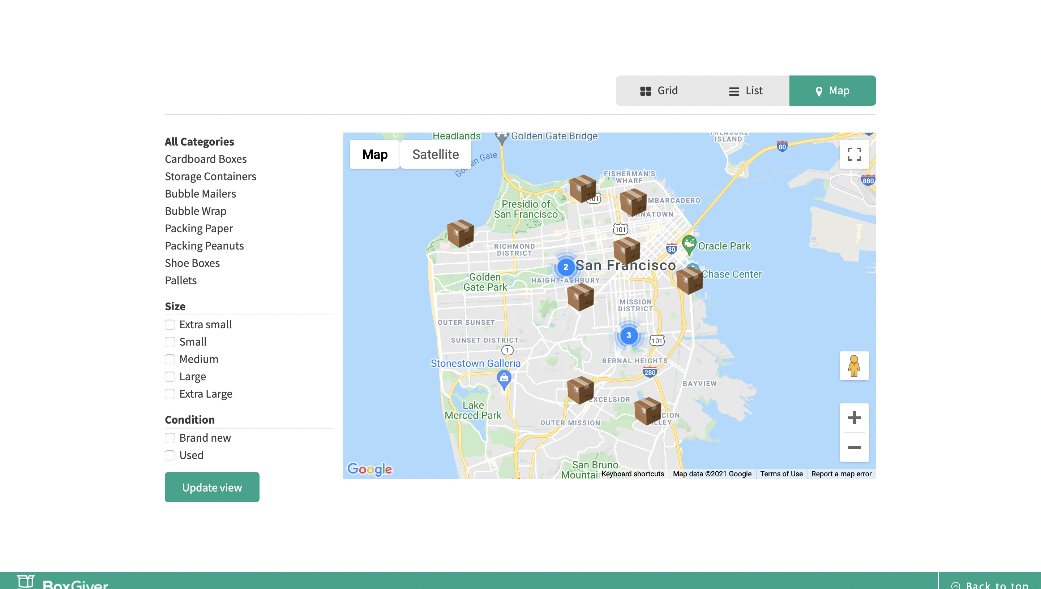This screenshot has height=589, width=1041.
Task: Switch to List view
Action: (x=746, y=91)
